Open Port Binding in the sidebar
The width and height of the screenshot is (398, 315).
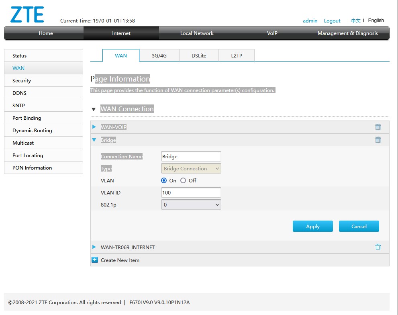(43, 118)
